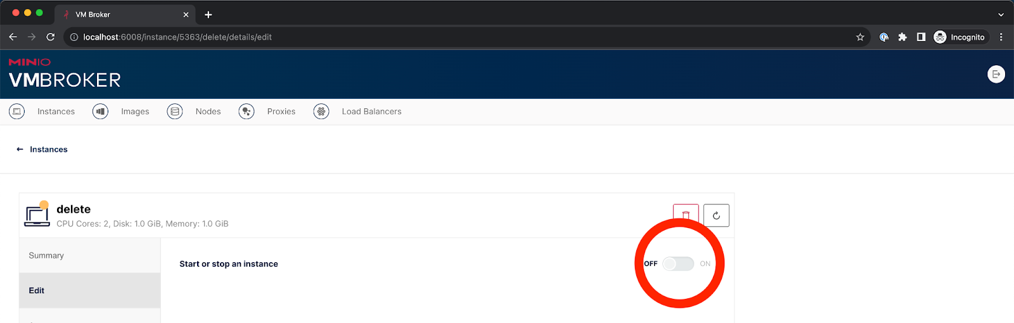Open the Proxies menu label
The width and height of the screenshot is (1014, 323).
281,111
